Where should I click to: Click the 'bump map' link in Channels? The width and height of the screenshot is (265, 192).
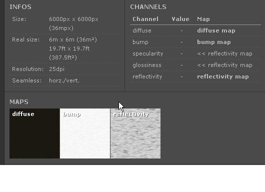click(x=214, y=42)
